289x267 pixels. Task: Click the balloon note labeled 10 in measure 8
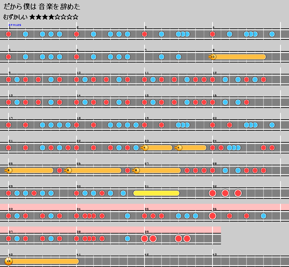[x=213, y=57]
